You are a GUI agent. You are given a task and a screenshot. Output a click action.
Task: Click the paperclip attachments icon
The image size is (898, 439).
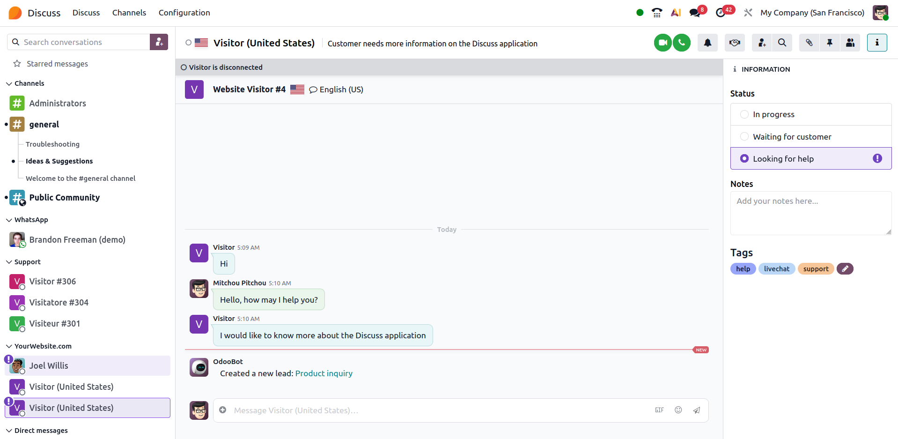point(809,43)
